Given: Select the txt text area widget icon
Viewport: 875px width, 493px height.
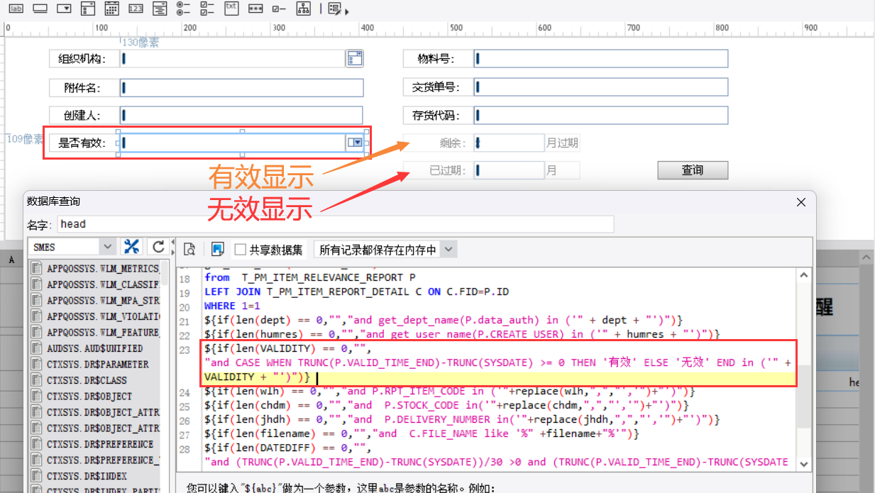Looking at the screenshot, I should coord(231,9).
